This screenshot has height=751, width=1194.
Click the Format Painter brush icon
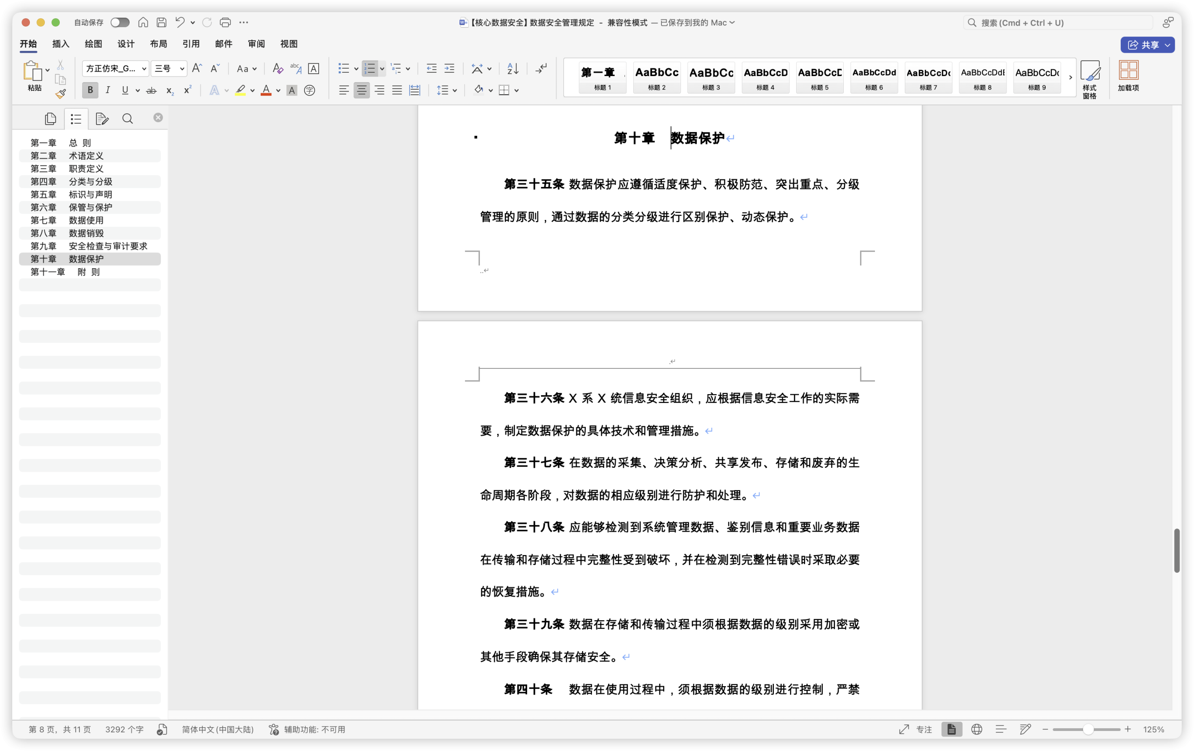pyautogui.click(x=61, y=94)
